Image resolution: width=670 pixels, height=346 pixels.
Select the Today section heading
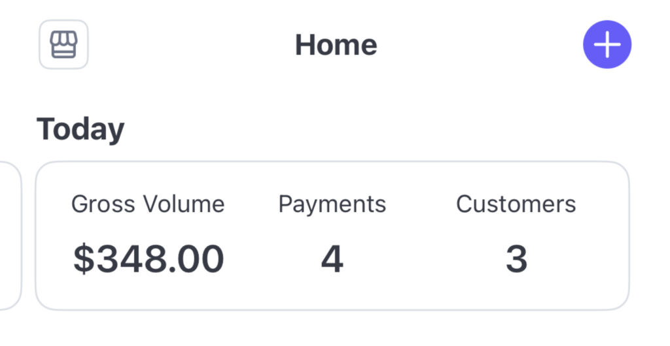tap(80, 129)
